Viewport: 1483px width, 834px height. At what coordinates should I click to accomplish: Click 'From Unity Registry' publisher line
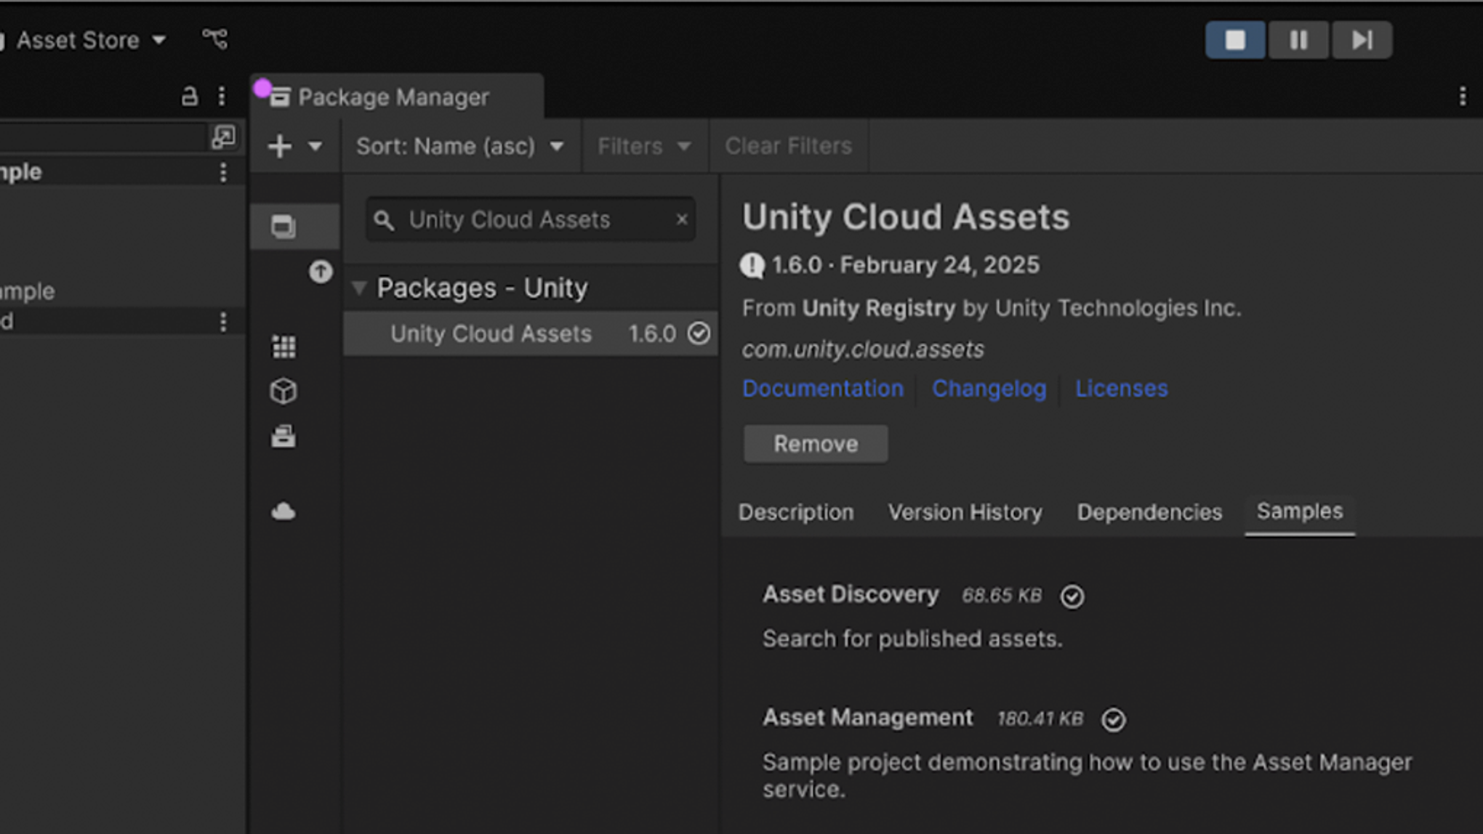[992, 309]
